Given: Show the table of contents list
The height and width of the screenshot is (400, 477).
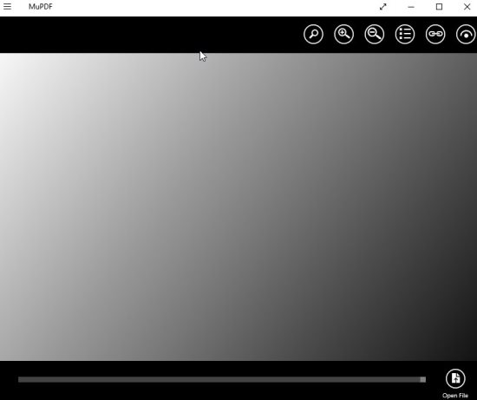Looking at the screenshot, I should (x=405, y=34).
